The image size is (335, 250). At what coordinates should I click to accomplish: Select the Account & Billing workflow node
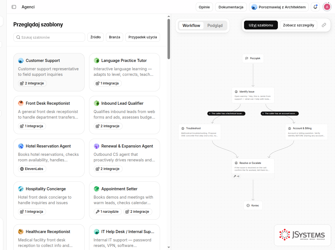click(306, 132)
